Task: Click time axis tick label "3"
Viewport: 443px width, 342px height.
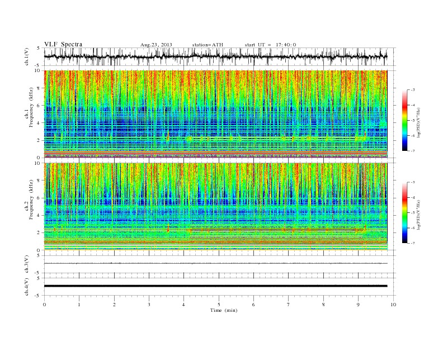Action: coord(149,305)
